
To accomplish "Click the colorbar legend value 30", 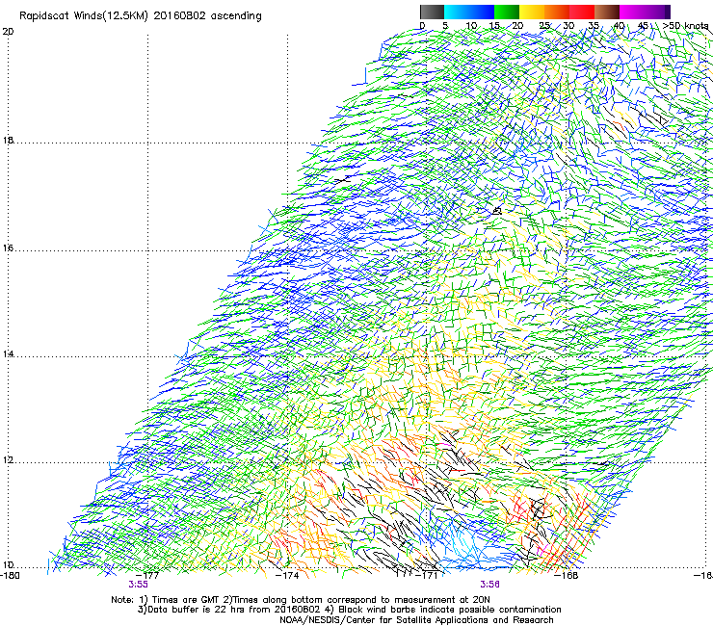I will (568, 26).
